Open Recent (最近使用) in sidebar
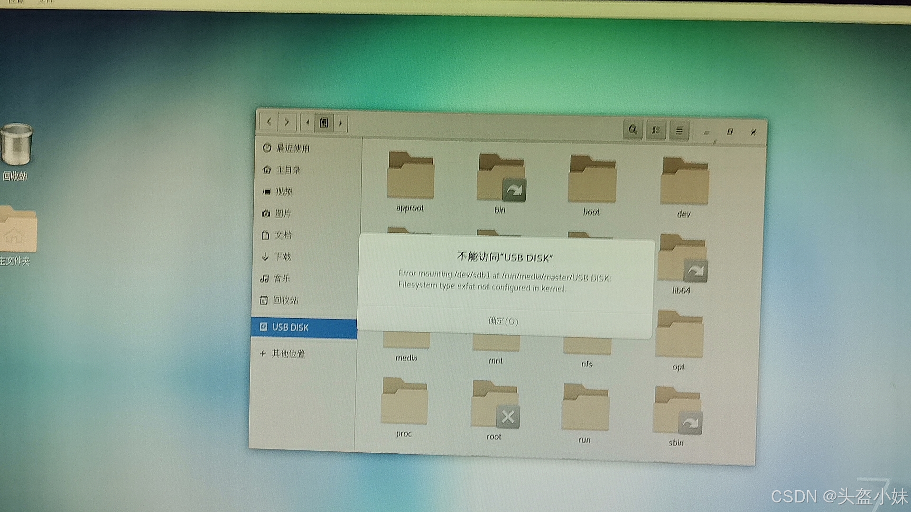The height and width of the screenshot is (512, 911). (292, 148)
